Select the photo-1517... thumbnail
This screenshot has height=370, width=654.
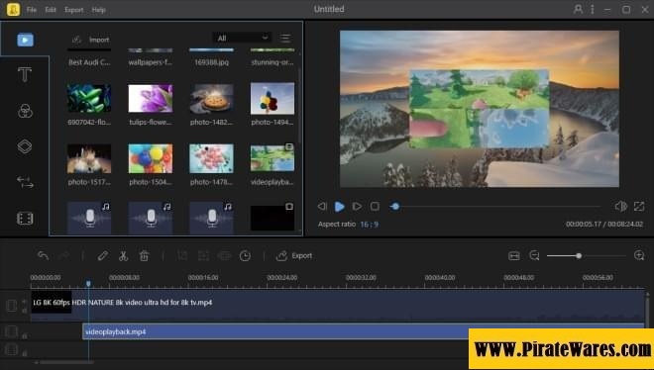89,158
